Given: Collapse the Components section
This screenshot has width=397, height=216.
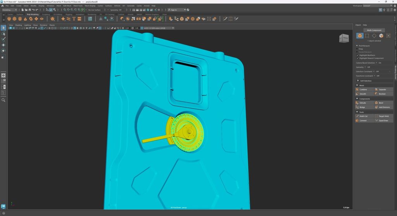Looking at the screenshot, I should (x=357, y=99).
